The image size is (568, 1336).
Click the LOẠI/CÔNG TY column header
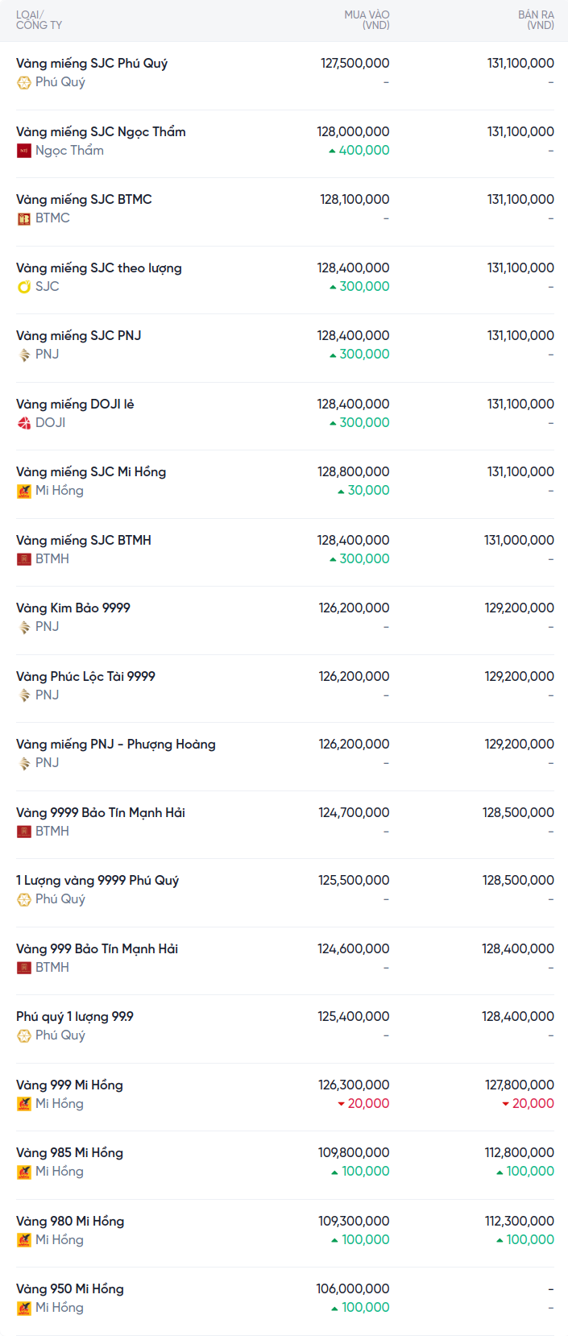point(39,20)
